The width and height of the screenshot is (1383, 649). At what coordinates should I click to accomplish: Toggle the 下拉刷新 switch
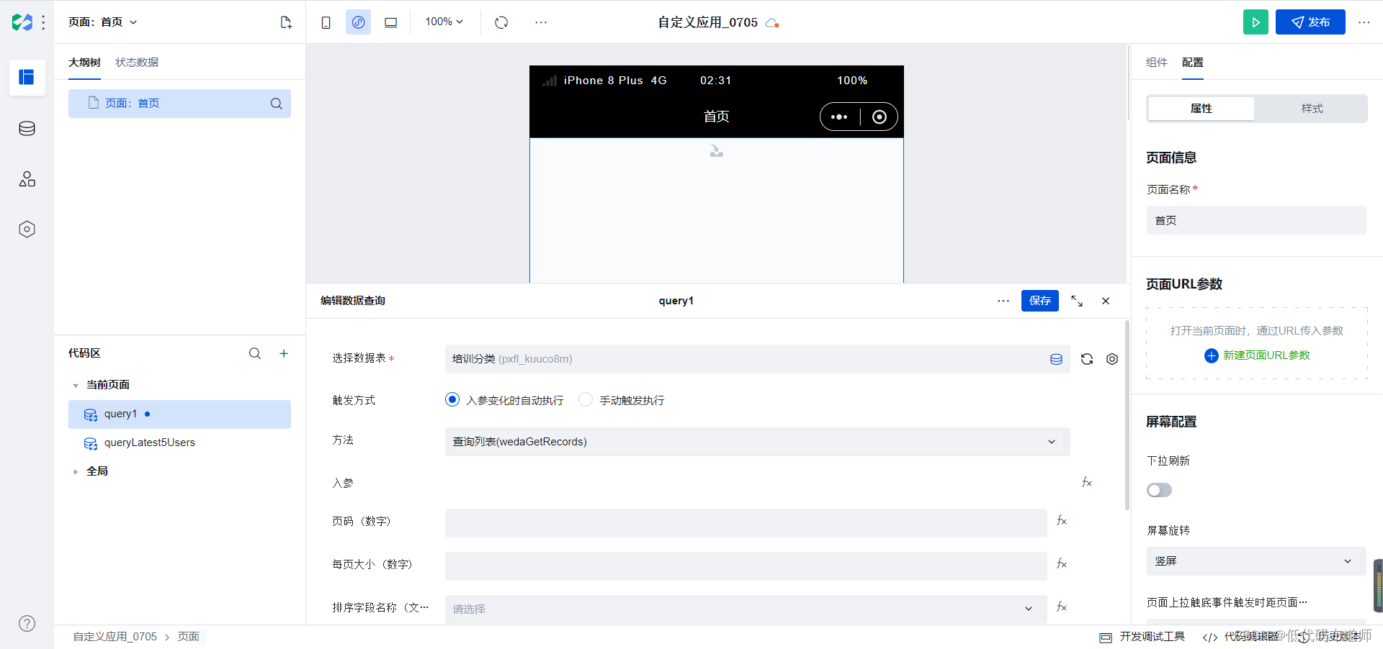point(1159,490)
